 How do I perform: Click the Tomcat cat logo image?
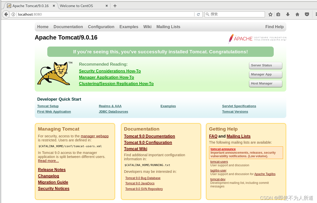tap(55, 73)
